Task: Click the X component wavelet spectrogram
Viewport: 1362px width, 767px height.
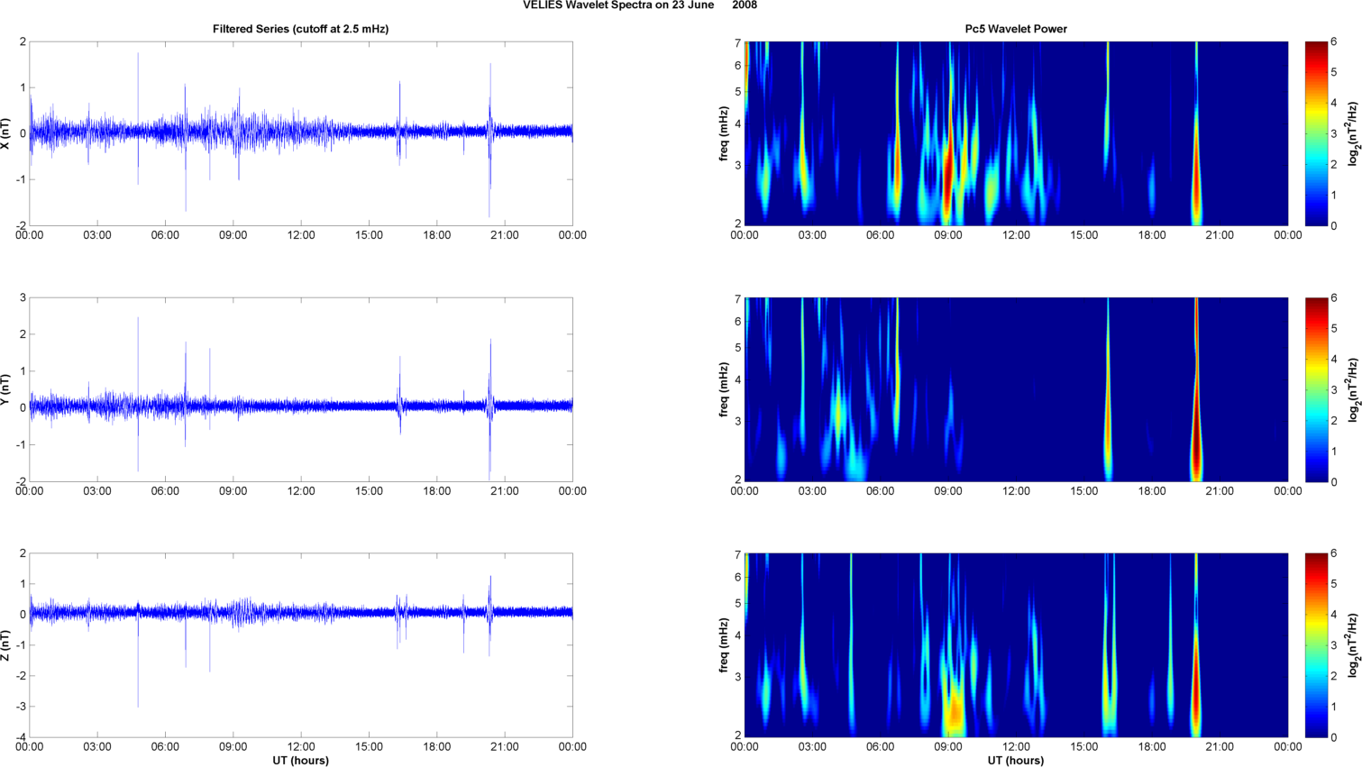Action: (1016, 133)
